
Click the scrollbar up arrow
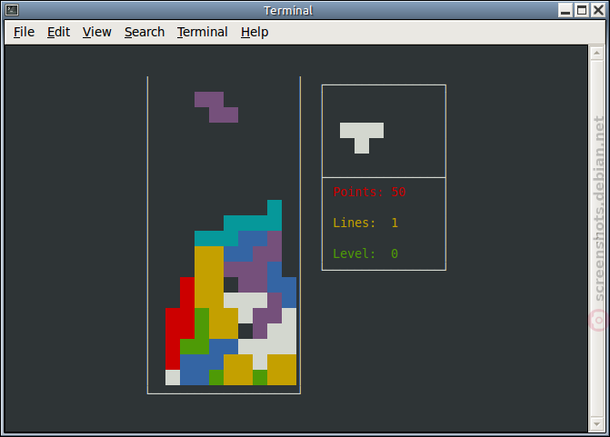coord(596,53)
